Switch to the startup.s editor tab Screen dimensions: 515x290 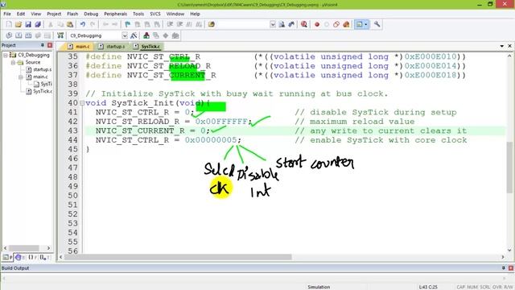[x=112, y=47]
